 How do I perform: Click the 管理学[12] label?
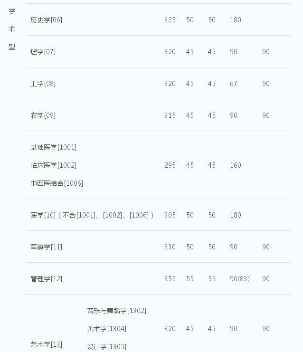46,279
